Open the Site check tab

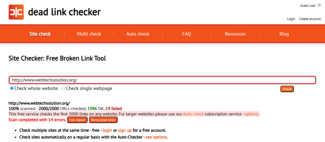pos(40,34)
